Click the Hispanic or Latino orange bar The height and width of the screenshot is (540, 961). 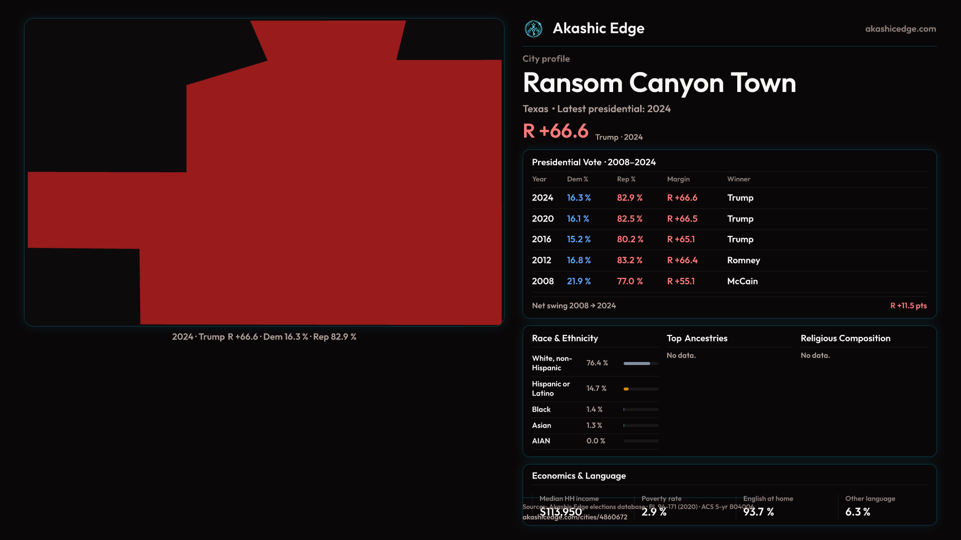(627, 389)
